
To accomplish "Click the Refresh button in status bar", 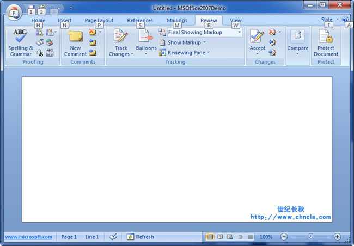I will [141, 237].
